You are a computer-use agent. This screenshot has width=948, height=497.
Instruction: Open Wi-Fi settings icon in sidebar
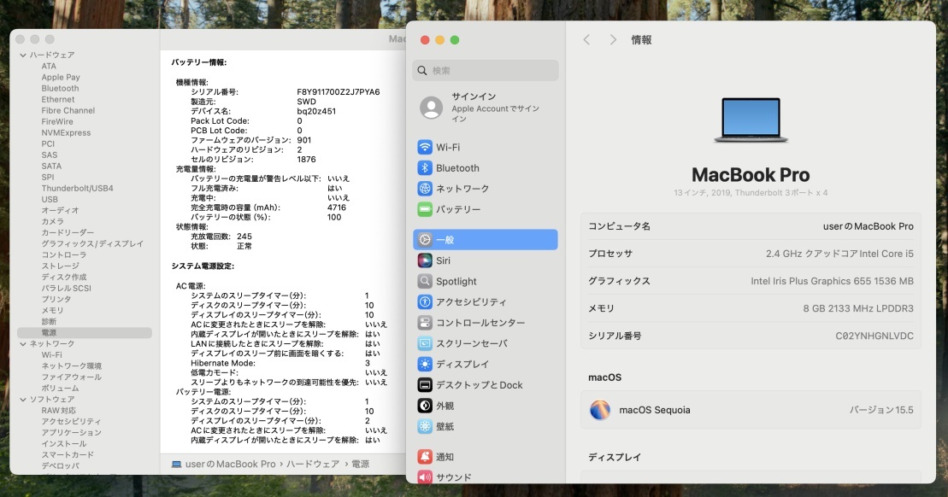(425, 148)
